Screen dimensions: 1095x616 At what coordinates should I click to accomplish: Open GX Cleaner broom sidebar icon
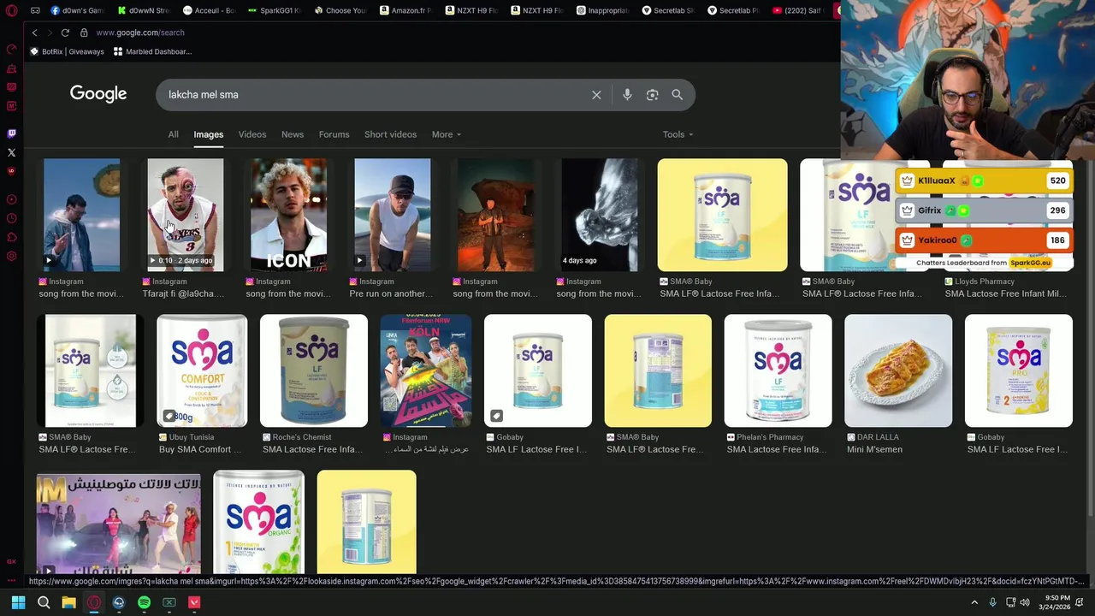(11, 68)
